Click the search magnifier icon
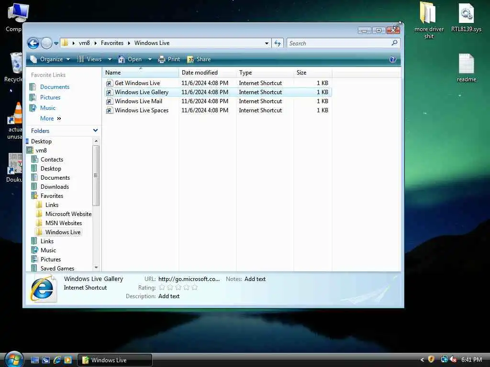The width and height of the screenshot is (490, 367). point(394,43)
